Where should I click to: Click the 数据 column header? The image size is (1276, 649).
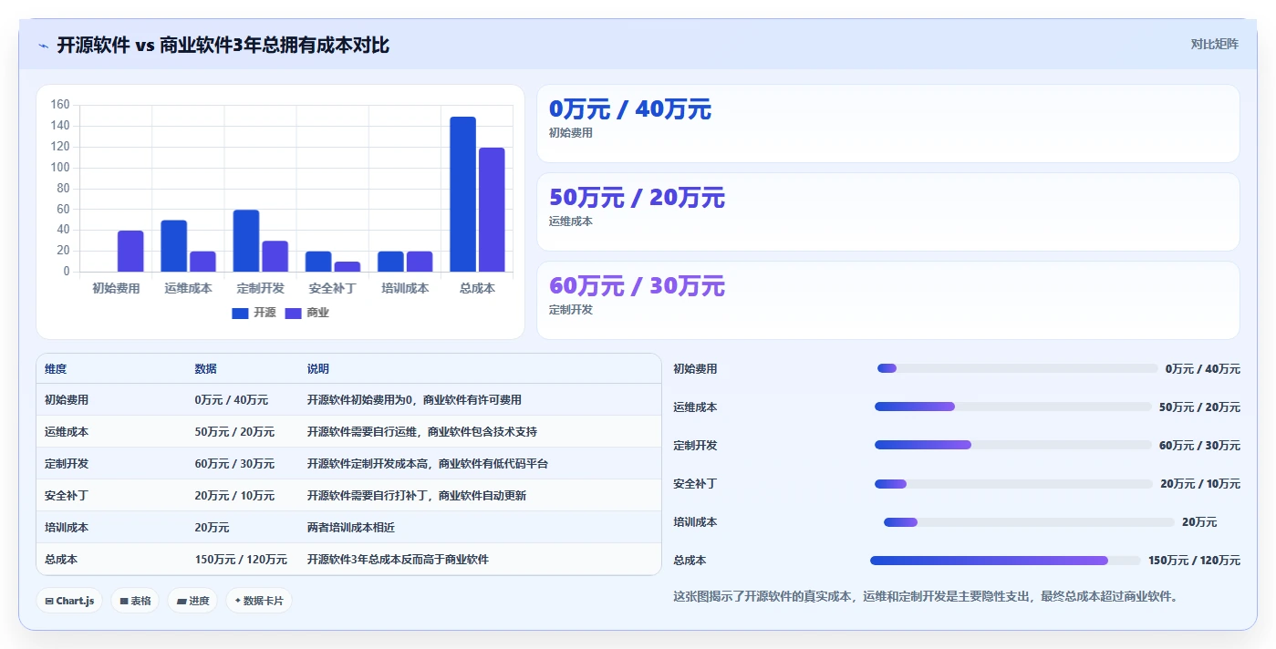(205, 369)
